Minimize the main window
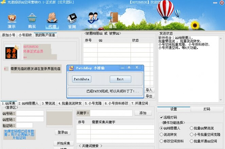 (x=215, y=3)
